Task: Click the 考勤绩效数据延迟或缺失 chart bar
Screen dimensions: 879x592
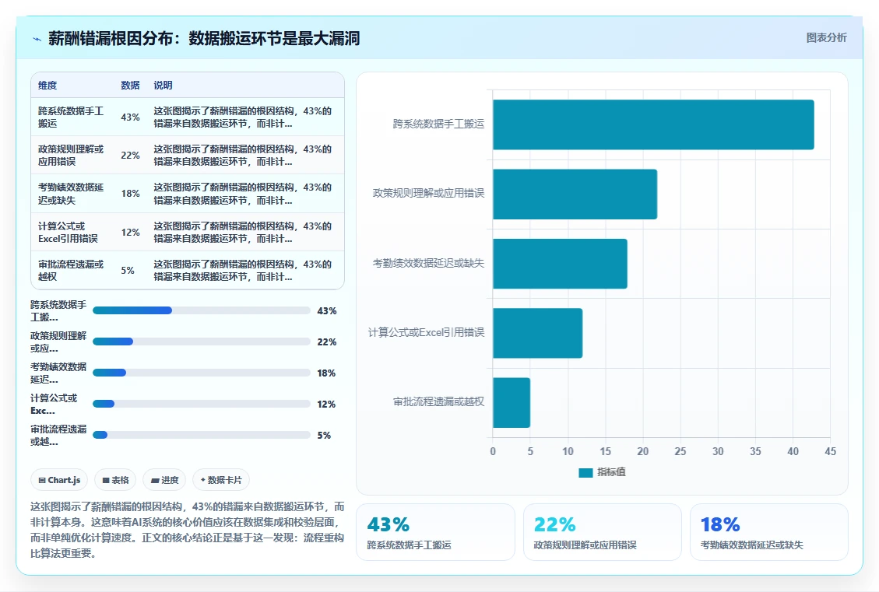Action: click(560, 264)
